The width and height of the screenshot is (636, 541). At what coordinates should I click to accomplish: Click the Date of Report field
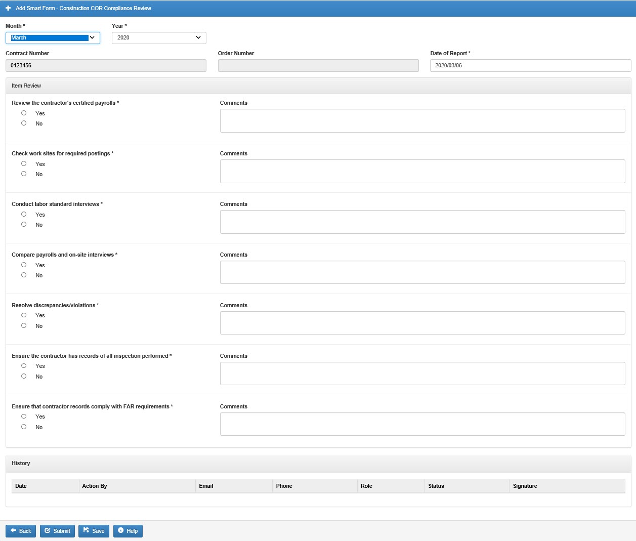click(530, 66)
